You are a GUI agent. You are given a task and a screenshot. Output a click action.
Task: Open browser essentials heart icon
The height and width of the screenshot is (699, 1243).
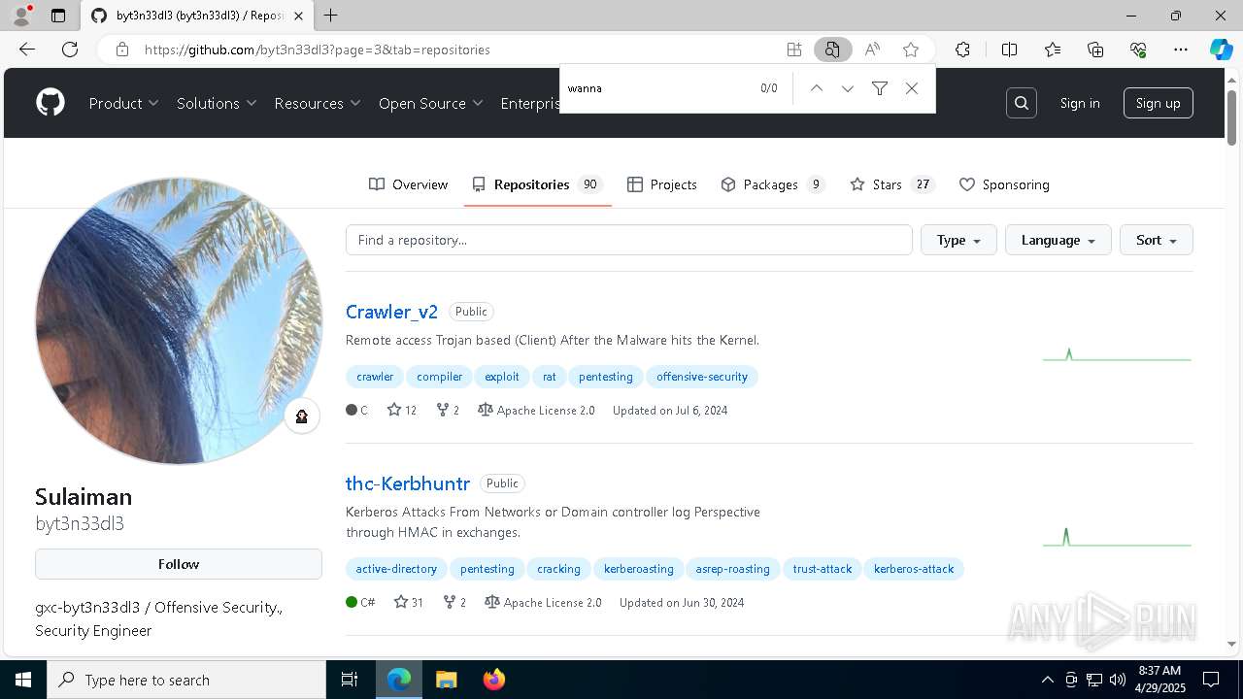click(1138, 50)
